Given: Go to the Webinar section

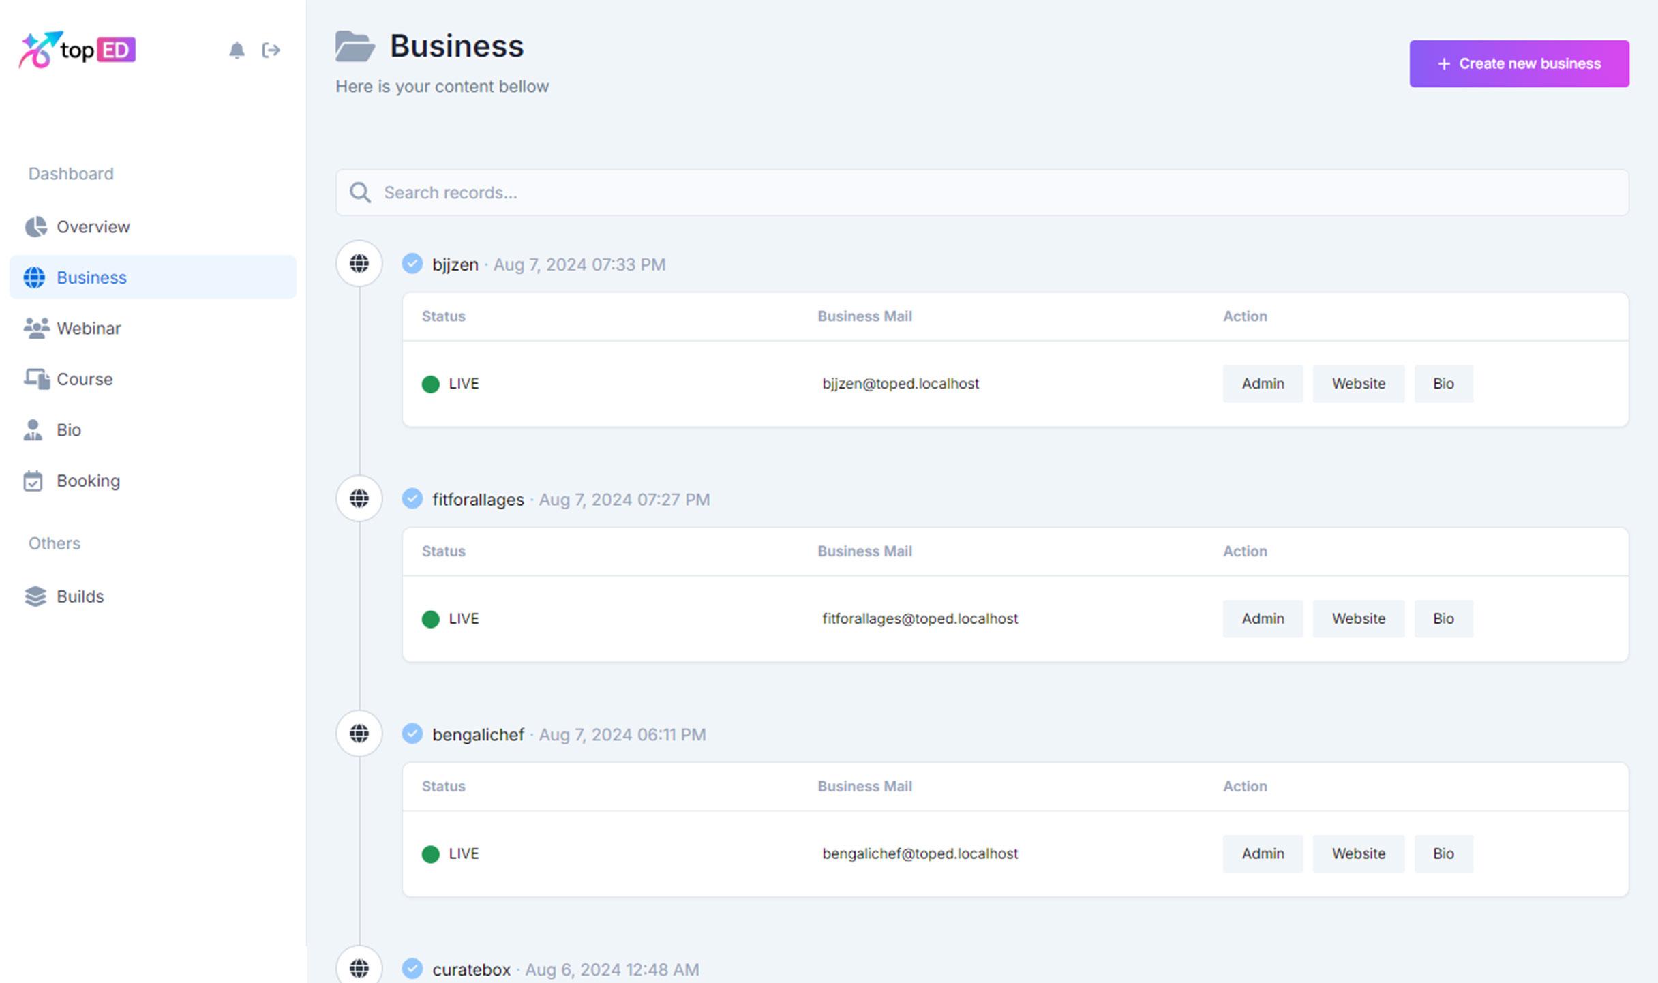Looking at the screenshot, I should pos(153,329).
